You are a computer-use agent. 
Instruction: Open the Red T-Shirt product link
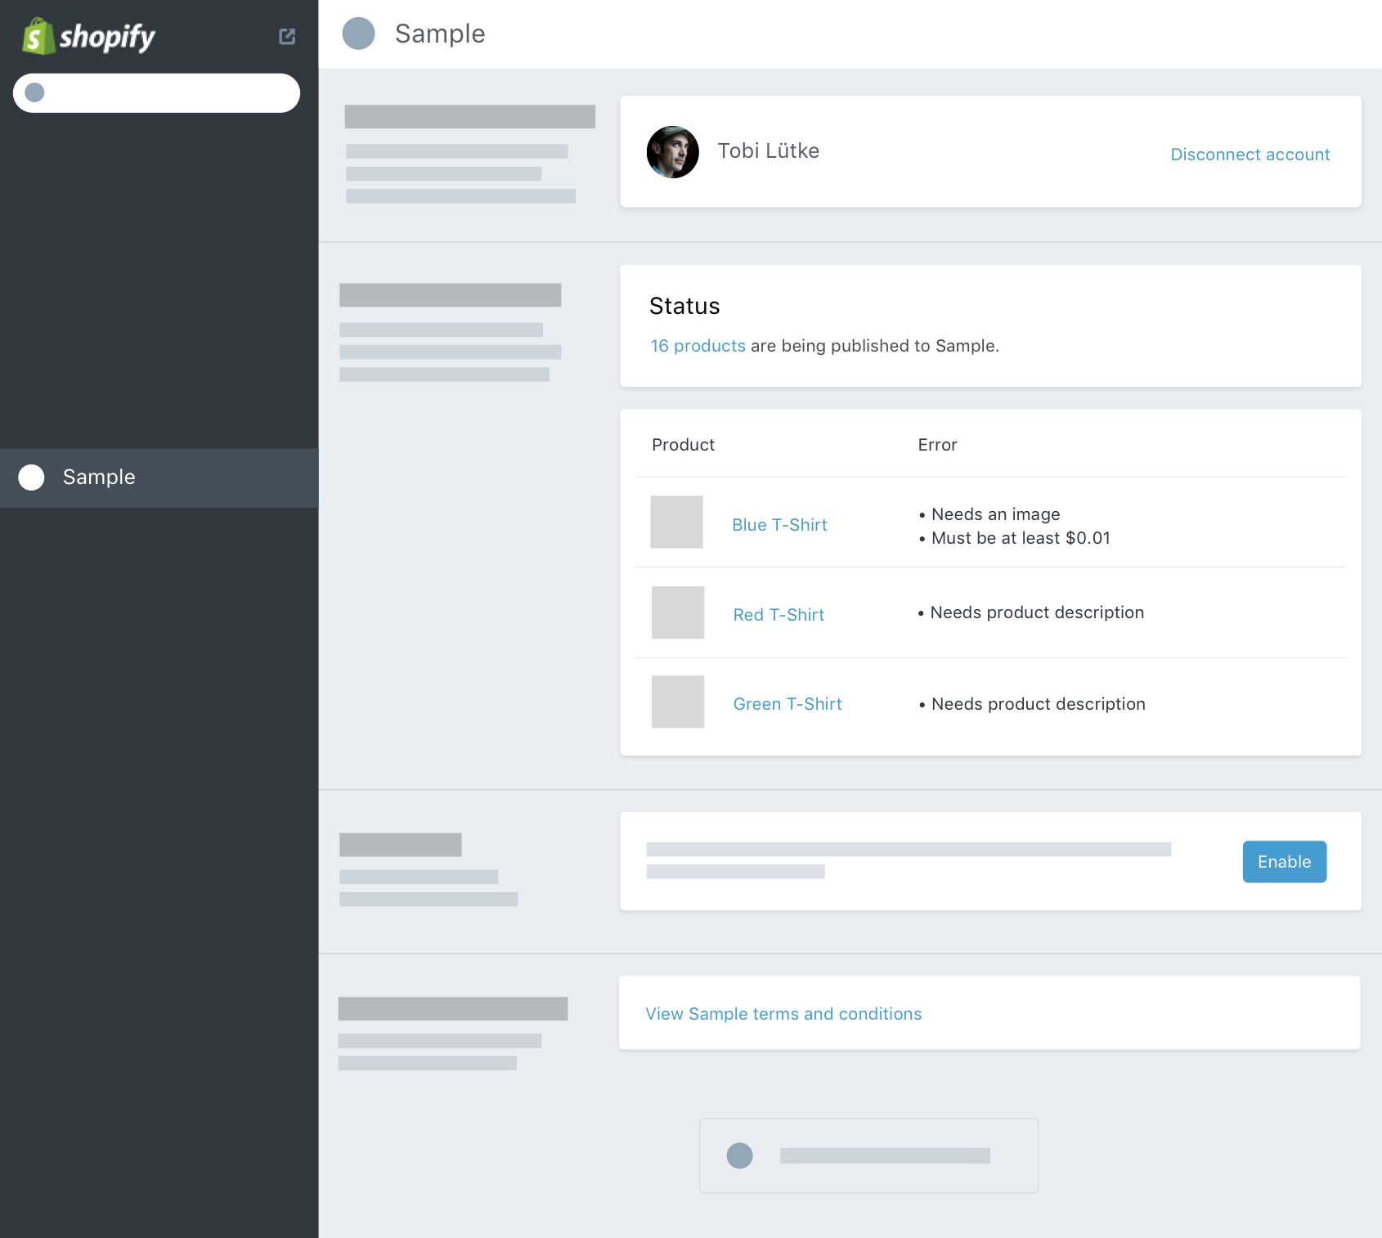pyautogui.click(x=778, y=615)
